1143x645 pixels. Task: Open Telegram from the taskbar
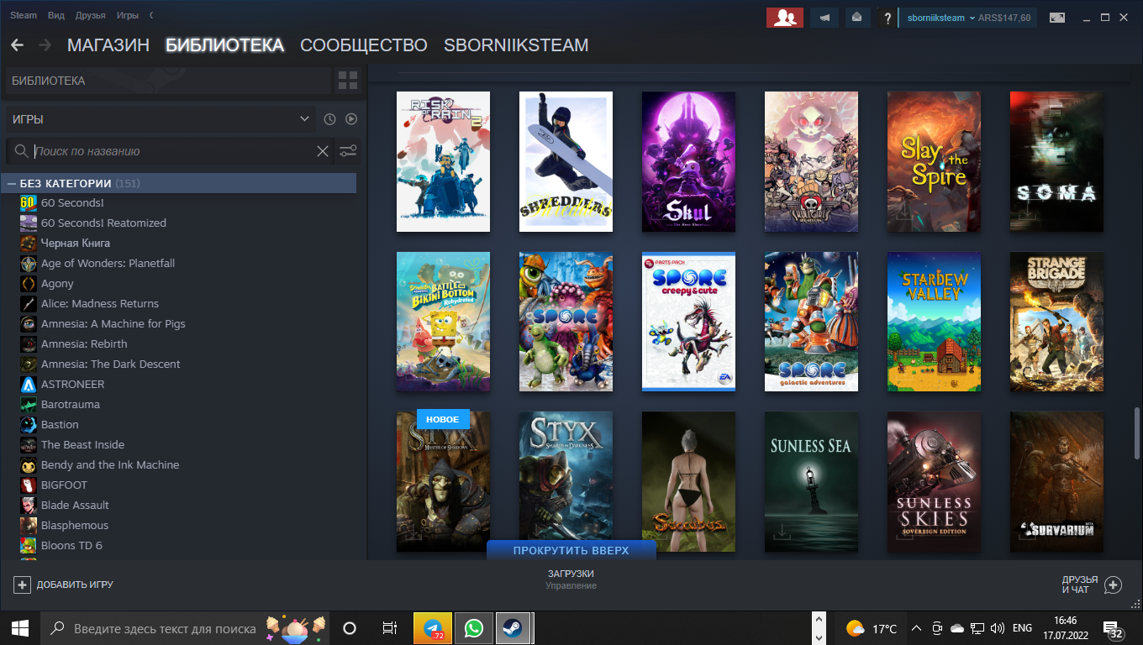pos(433,628)
